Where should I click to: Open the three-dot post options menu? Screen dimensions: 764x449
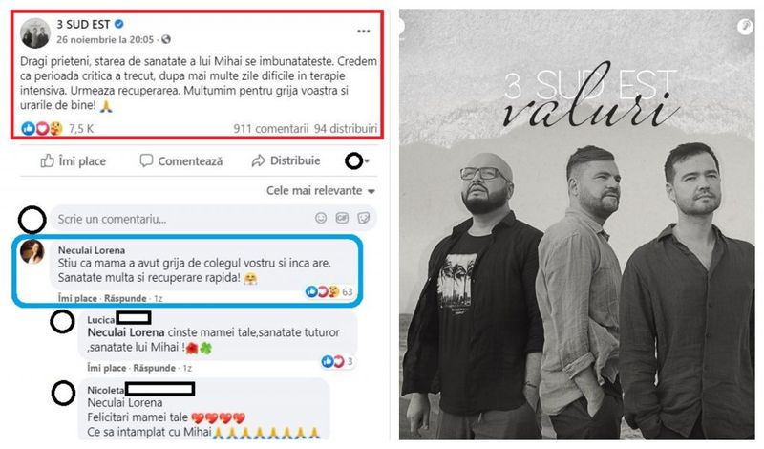(x=364, y=32)
